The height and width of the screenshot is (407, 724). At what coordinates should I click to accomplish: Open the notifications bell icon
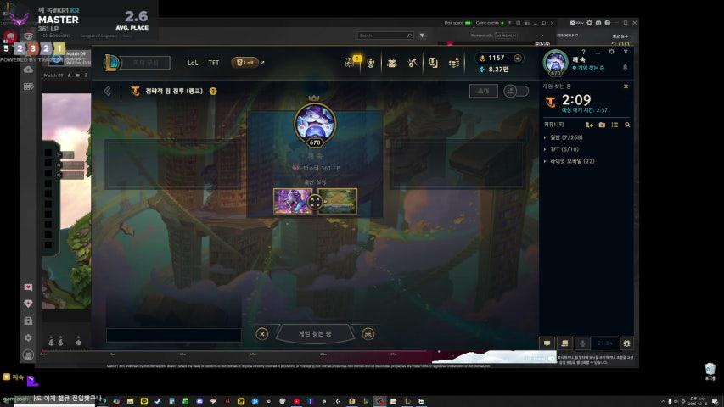(x=626, y=67)
